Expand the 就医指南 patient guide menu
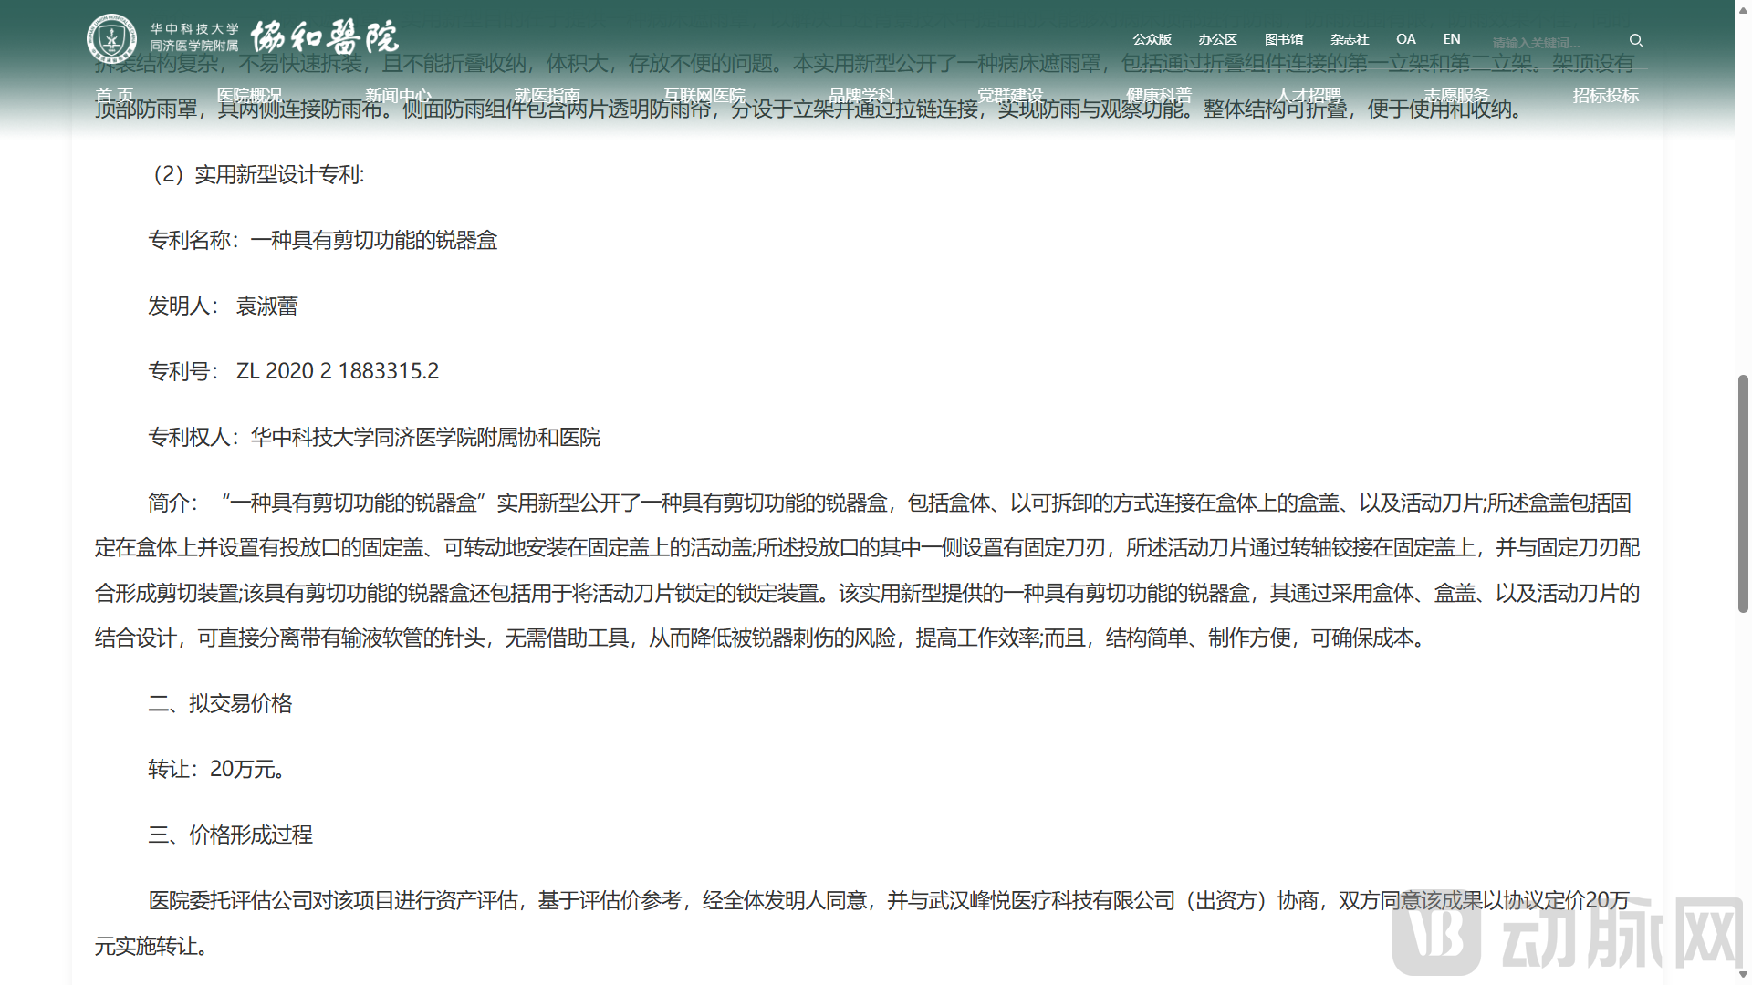Viewport: 1752px width, 985px height. click(x=547, y=95)
